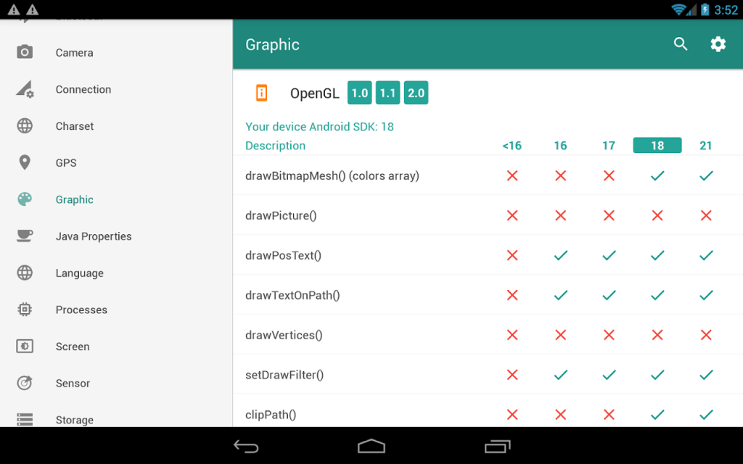This screenshot has width=743, height=464.
Task: Open Java Properties in the sidebar
Action: 116,236
